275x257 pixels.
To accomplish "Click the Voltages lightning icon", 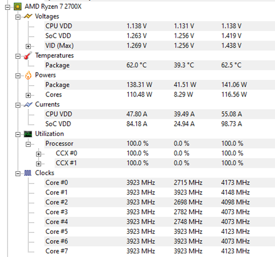I will [x=27, y=17].
